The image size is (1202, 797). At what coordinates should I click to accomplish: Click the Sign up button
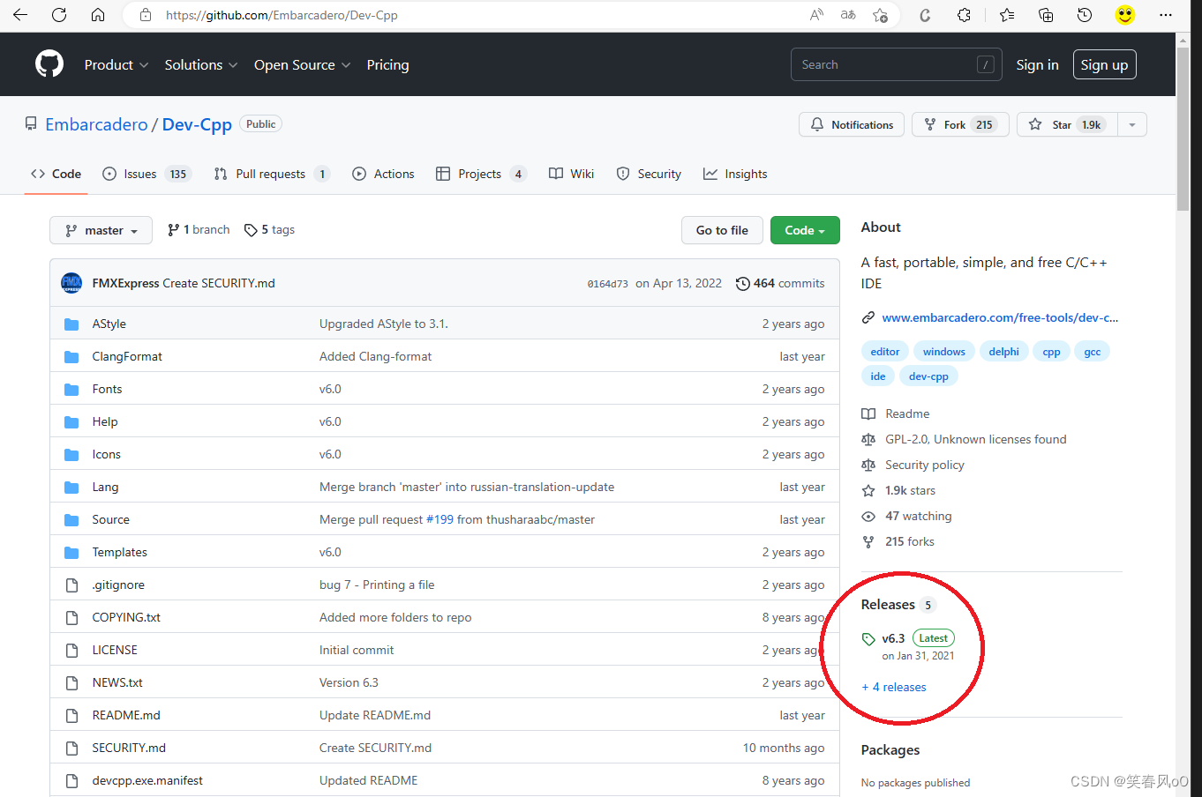pyautogui.click(x=1104, y=64)
